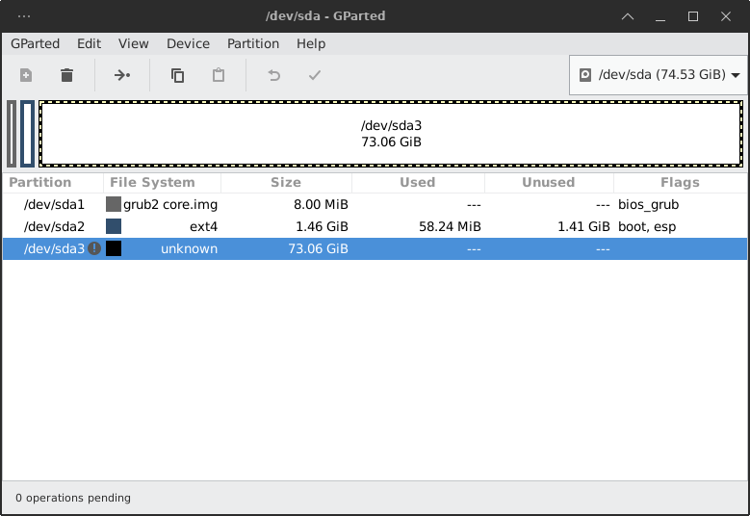
Task: Click the Undo last operation icon
Action: click(273, 75)
